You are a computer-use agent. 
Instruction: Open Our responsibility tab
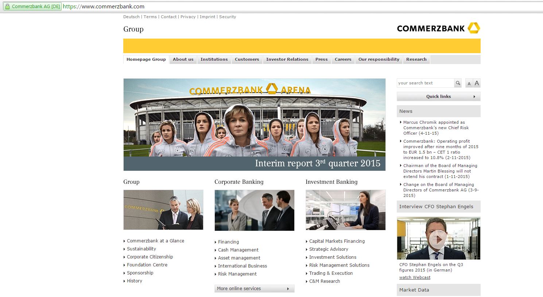tap(379, 59)
